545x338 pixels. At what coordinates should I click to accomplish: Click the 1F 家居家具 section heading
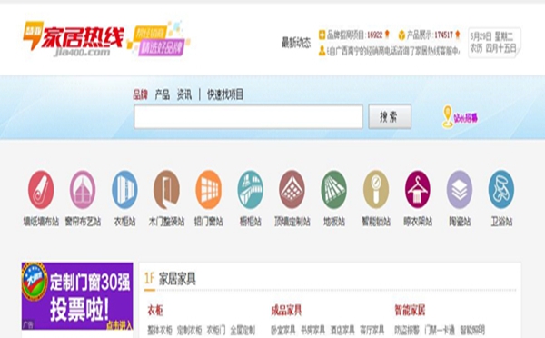pyautogui.click(x=171, y=279)
